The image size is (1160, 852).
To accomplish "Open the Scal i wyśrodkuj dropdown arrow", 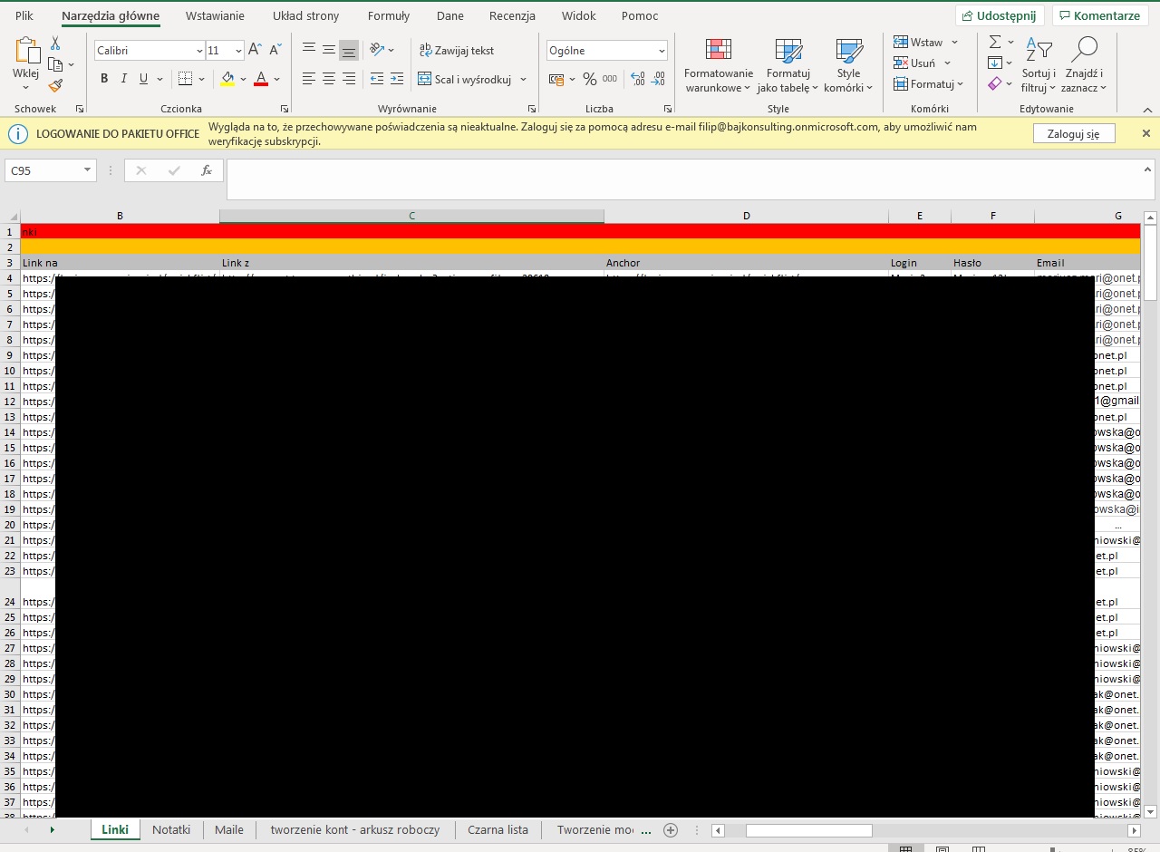I will tap(524, 80).
